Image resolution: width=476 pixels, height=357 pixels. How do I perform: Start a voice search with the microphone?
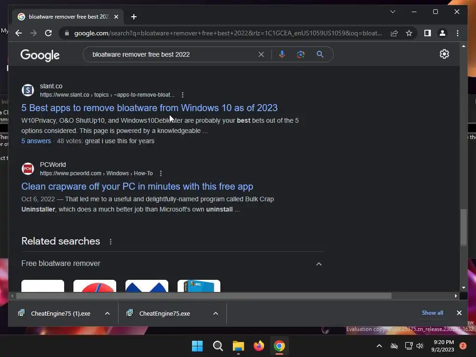(x=282, y=54)
